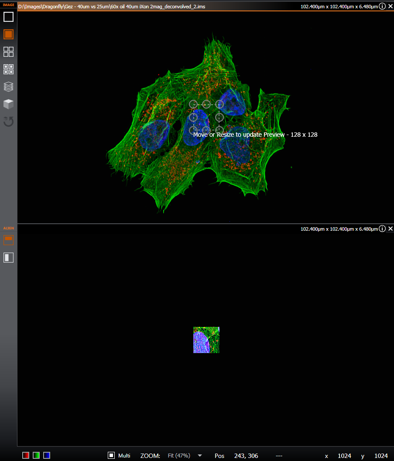
Task: Click the zoom dropdown arrow
Action: (x=200, y=455)
